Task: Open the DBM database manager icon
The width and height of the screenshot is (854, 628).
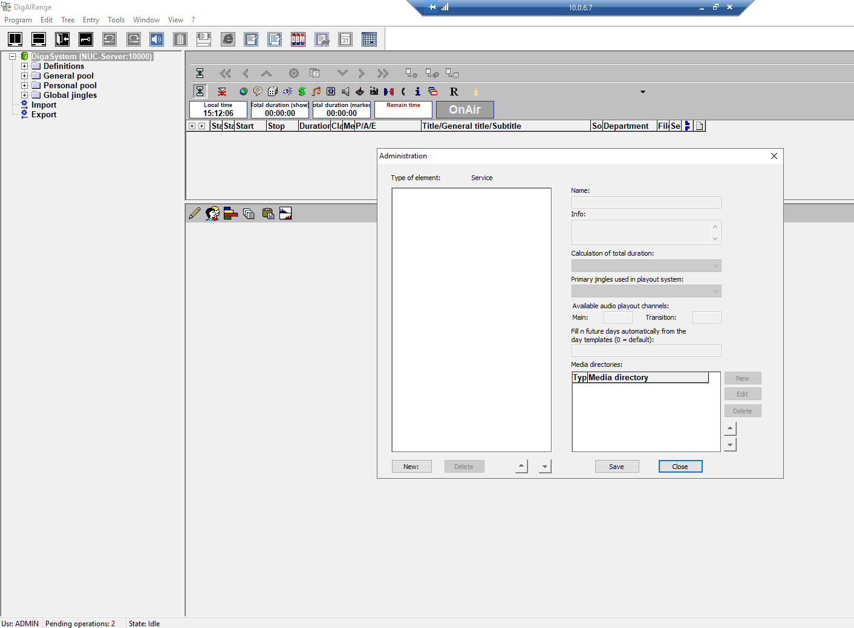Action: tap(298, 39)
